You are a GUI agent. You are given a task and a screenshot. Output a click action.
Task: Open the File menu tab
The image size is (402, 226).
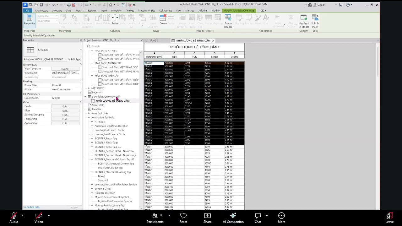click(27, 10)
